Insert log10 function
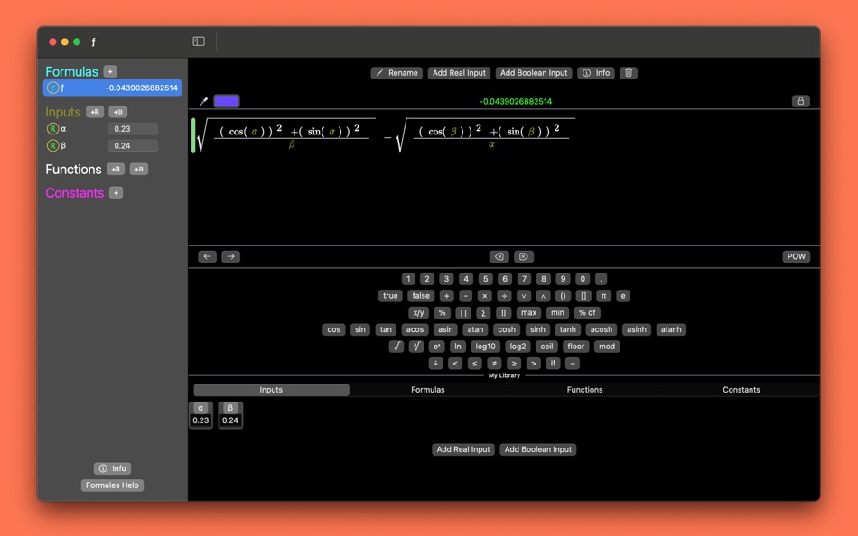Viewport: 858px width, 536px height. coord(485,347)
